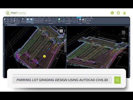Viewport: 133px width, 100px height.
Task: Select the Isolate Objects tool
Action: click(x=17, y=22)
